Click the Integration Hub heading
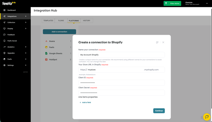 45,10
